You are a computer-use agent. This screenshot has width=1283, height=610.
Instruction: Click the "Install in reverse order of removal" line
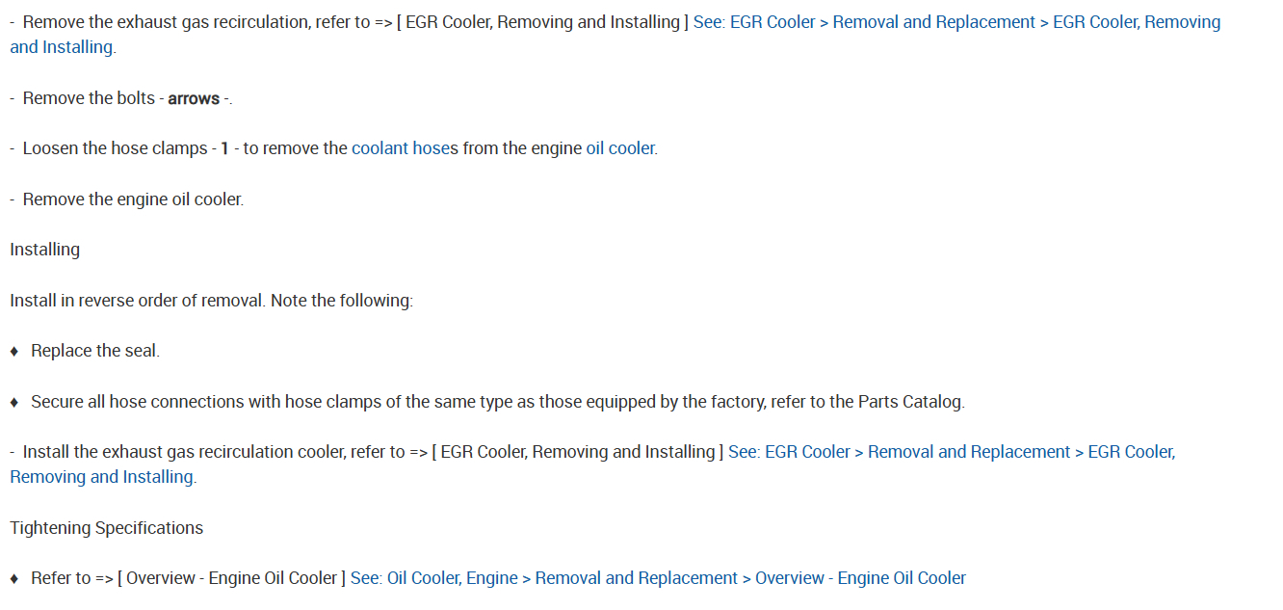211,301
